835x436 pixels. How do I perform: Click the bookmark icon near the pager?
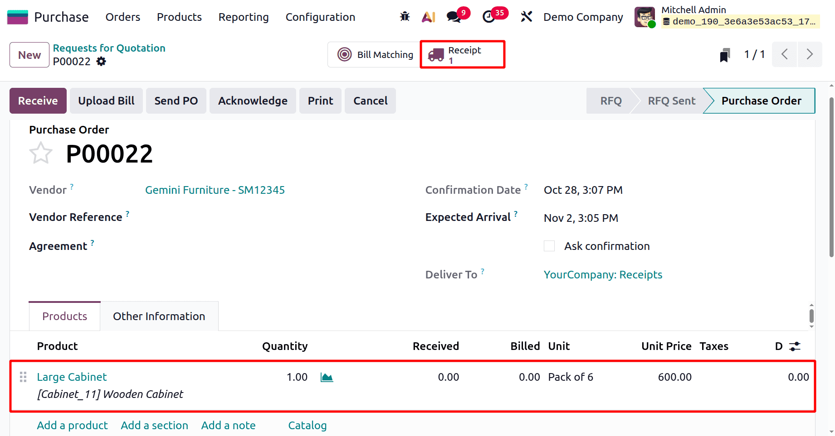(724, 54)
